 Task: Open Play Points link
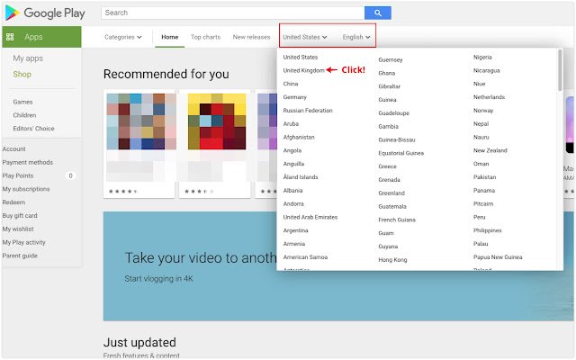coord(18,175)
